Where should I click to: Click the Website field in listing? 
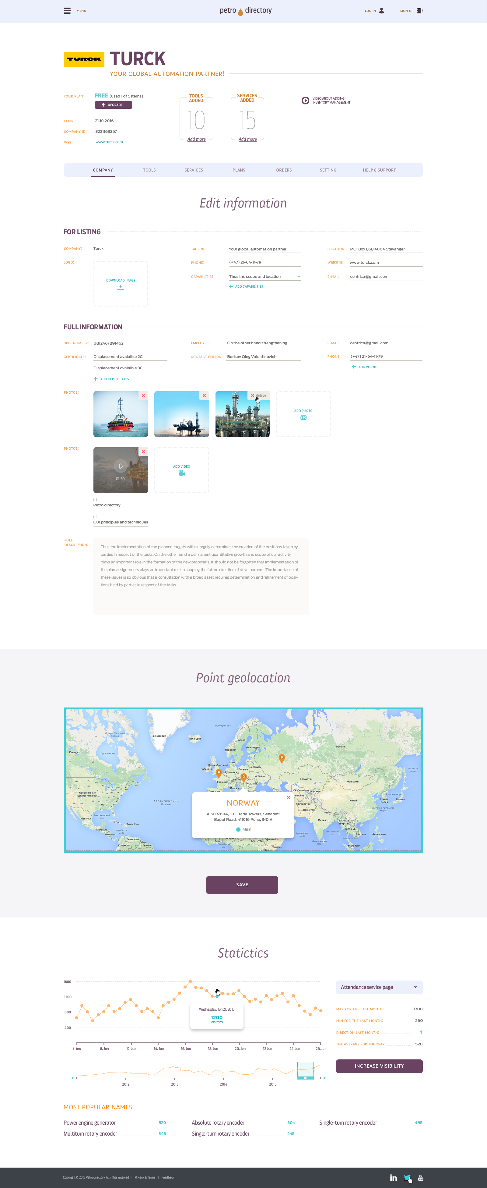(386, 262)
